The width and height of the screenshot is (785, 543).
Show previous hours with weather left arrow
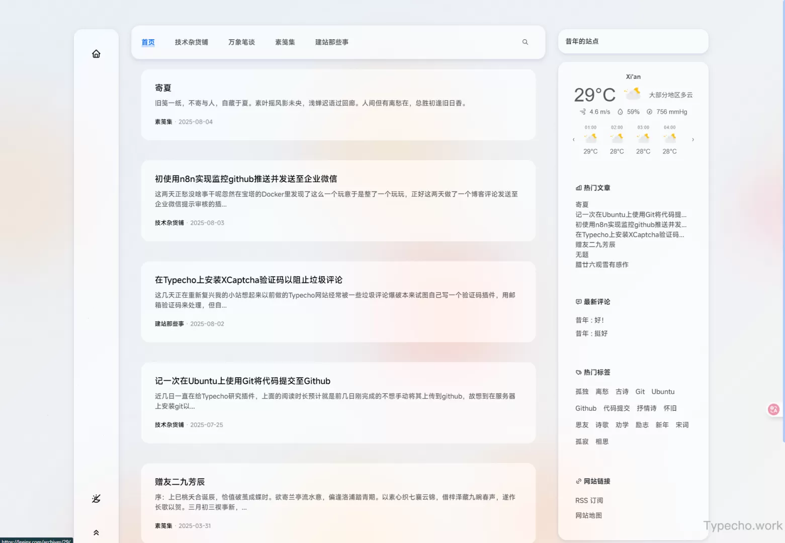pos(574,140)
